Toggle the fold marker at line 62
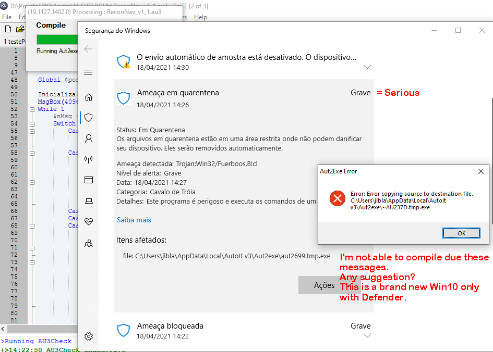Screen dimensions: 493x352 click(x=32, y=182)
